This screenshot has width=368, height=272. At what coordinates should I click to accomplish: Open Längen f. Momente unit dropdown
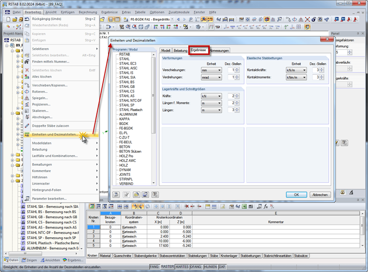tap(211, 103)
